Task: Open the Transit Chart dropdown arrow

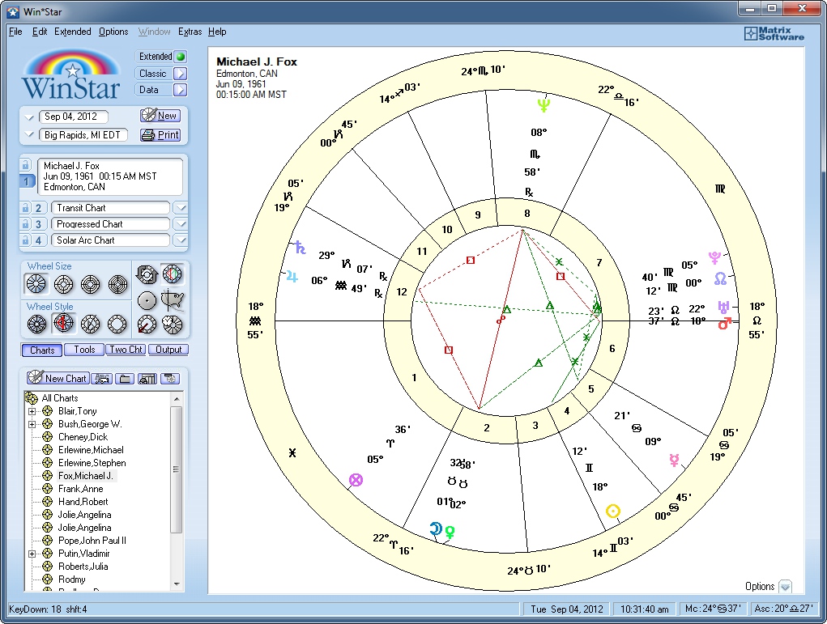Action: coord(181,208)
